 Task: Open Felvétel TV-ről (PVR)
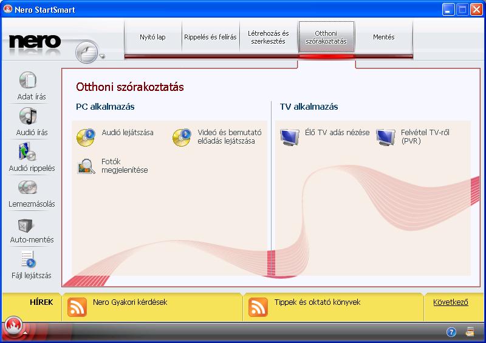point(386,137)
